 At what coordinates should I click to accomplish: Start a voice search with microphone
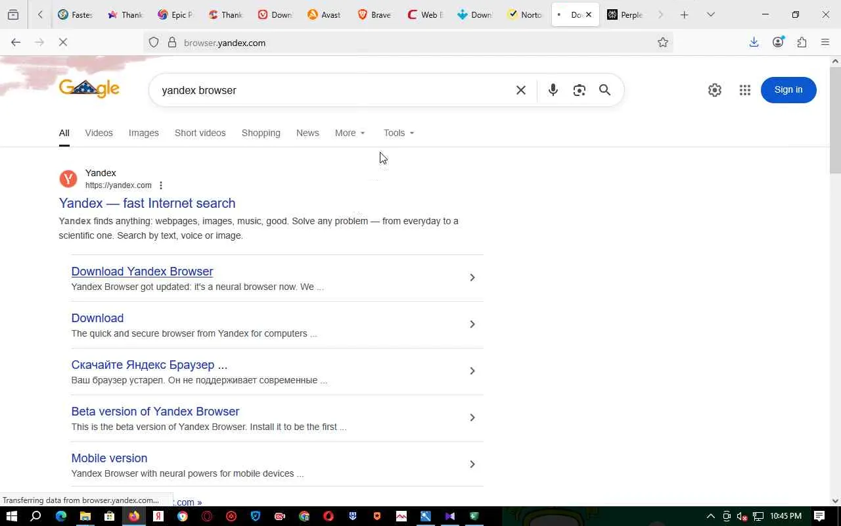[x=553, y=90]
